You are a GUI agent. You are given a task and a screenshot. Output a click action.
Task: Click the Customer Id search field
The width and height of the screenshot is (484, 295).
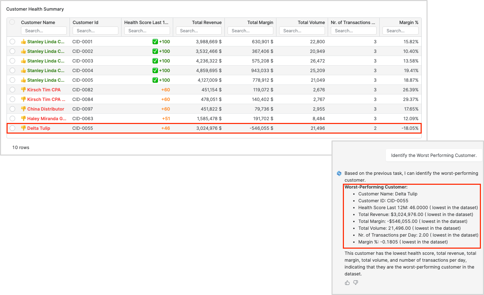point(95,31)
